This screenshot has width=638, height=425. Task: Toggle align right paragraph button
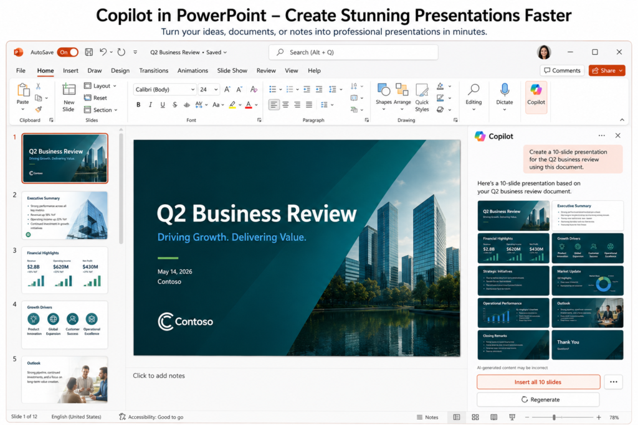(x=297, y=105)
